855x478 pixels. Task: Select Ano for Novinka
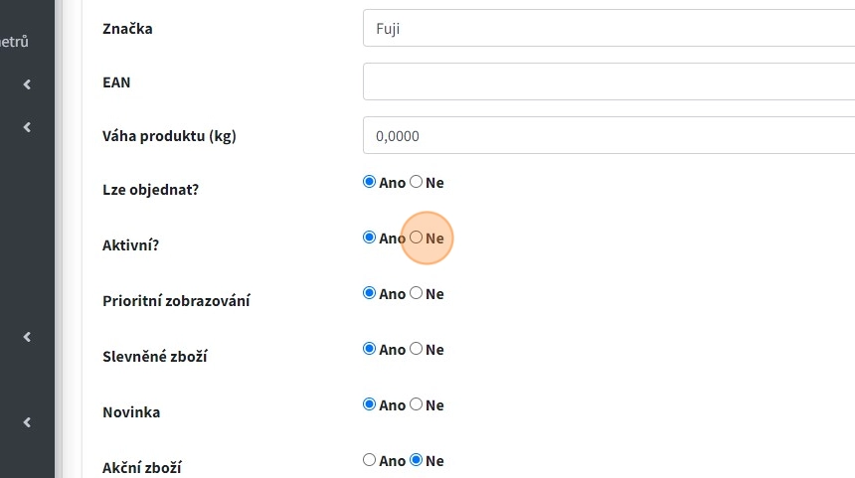(x=370, y=404)
